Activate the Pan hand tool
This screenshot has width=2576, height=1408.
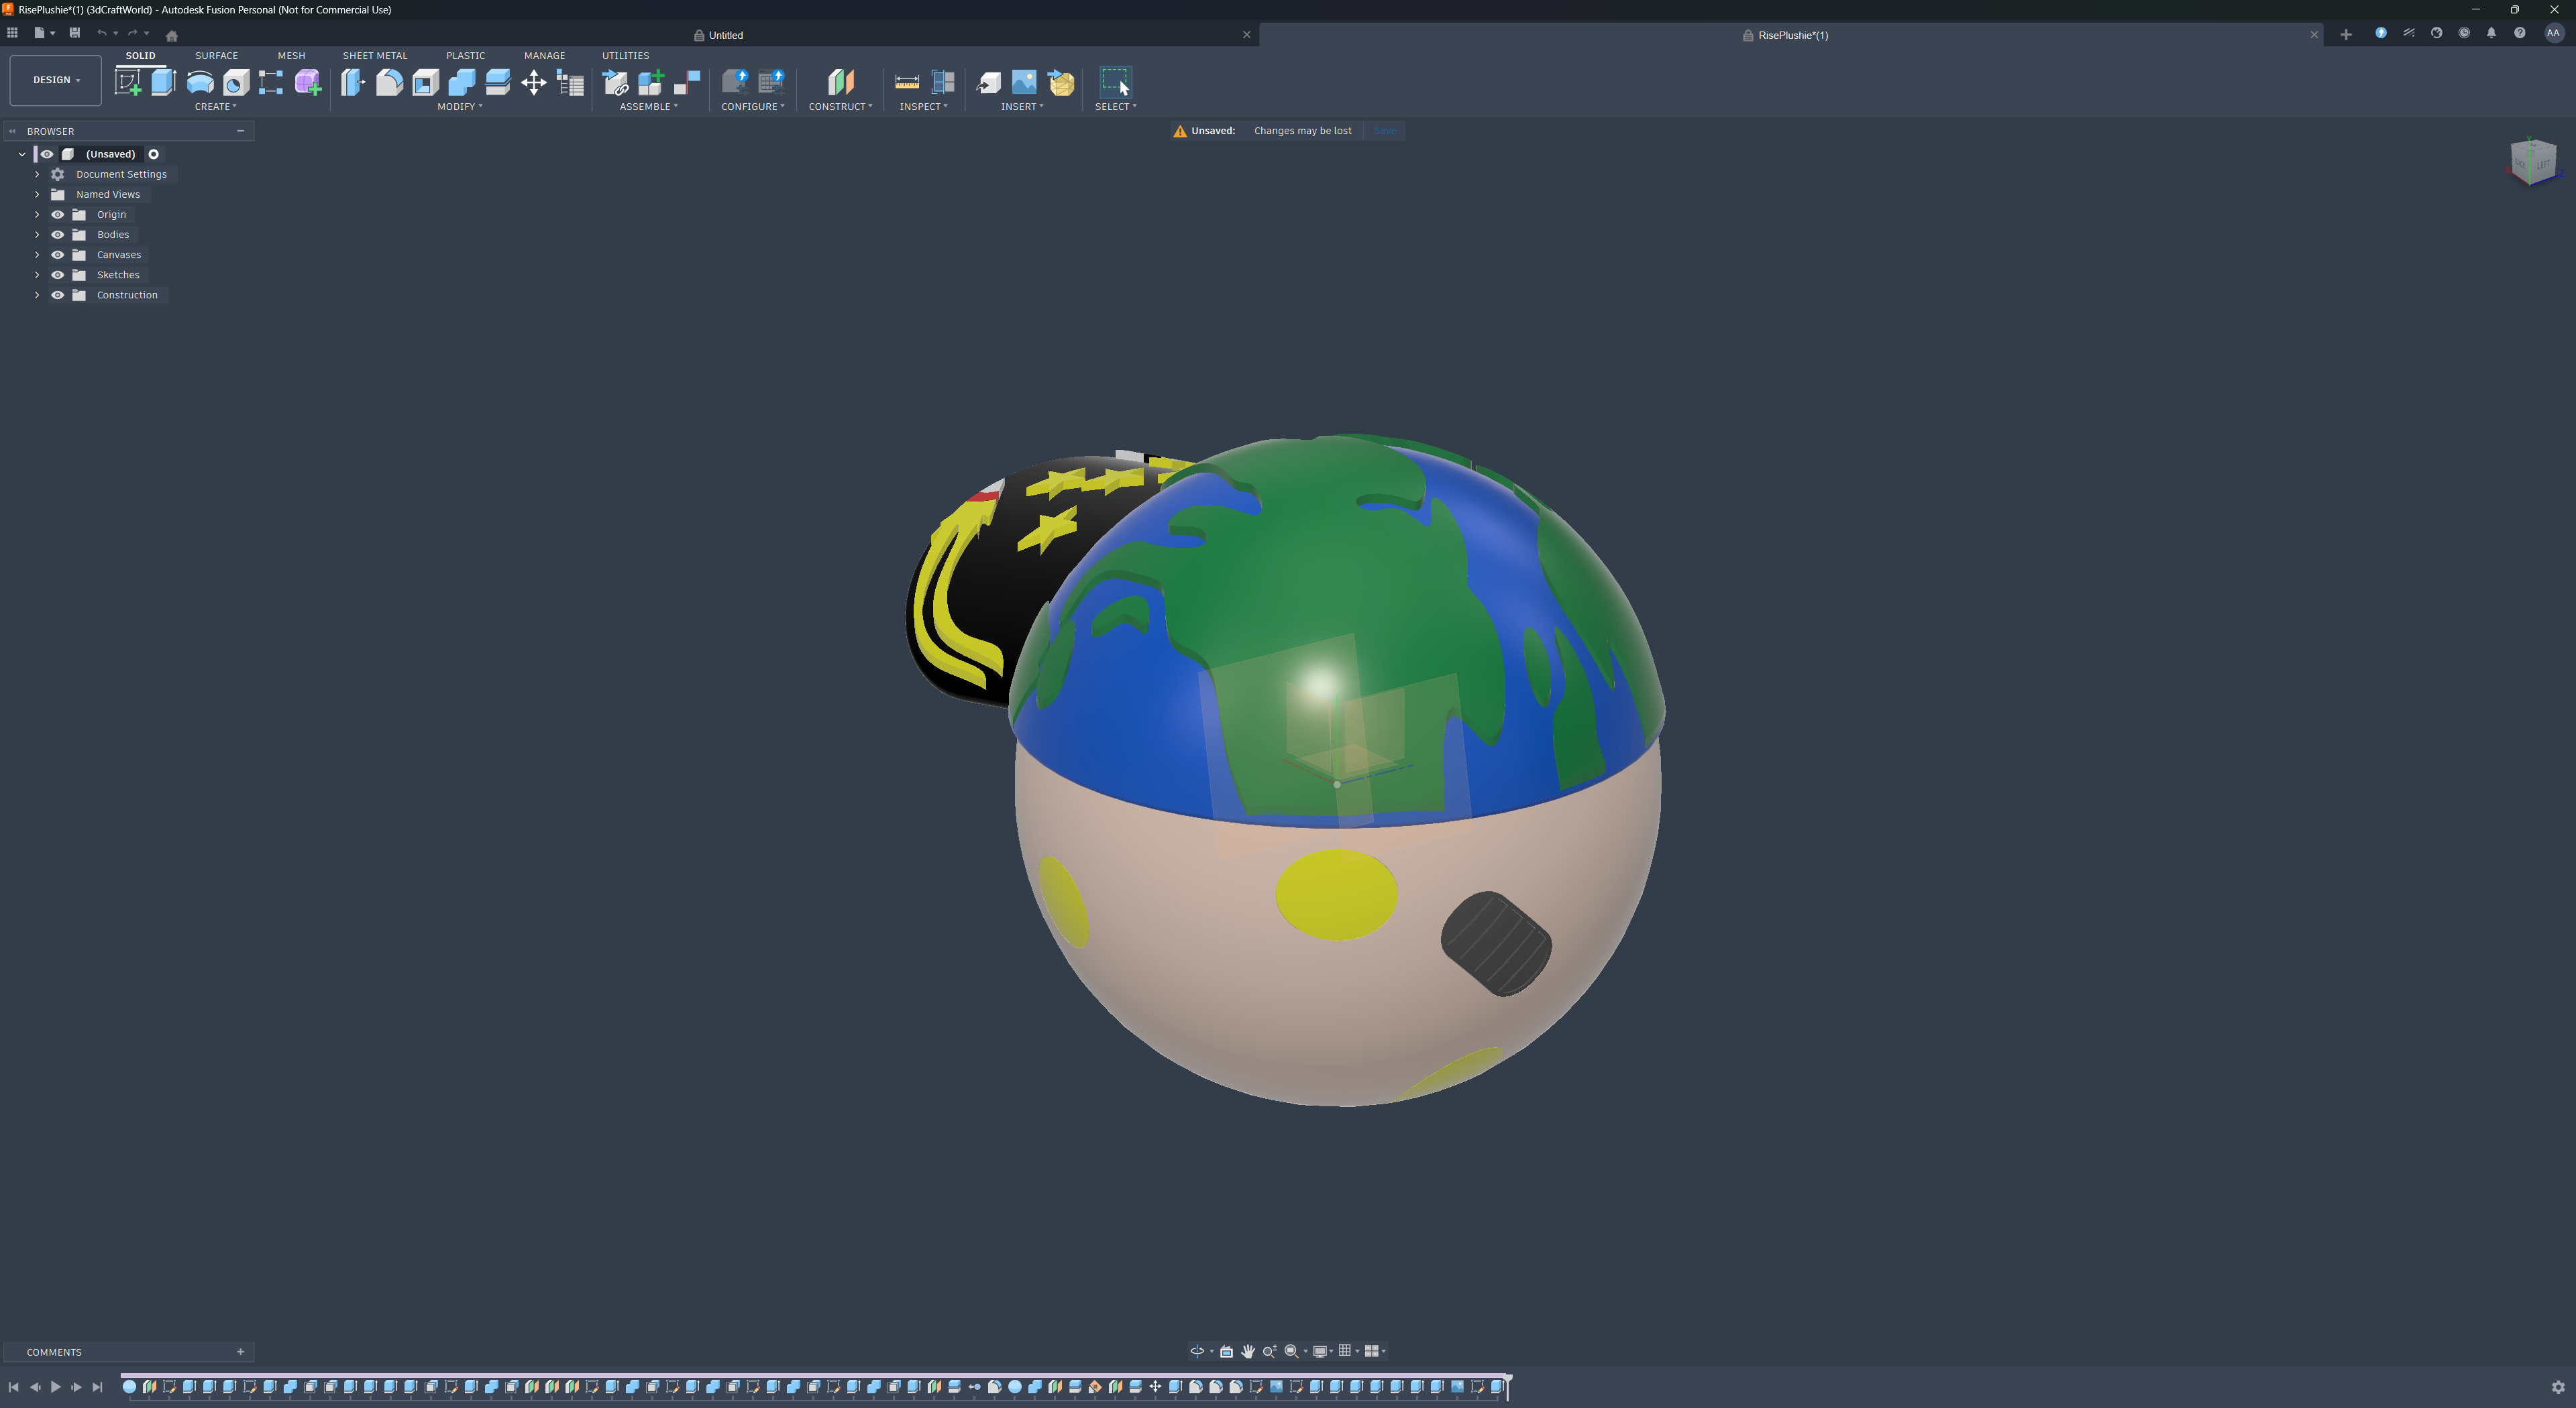pyautogui.click(x=1248, y=1351)
